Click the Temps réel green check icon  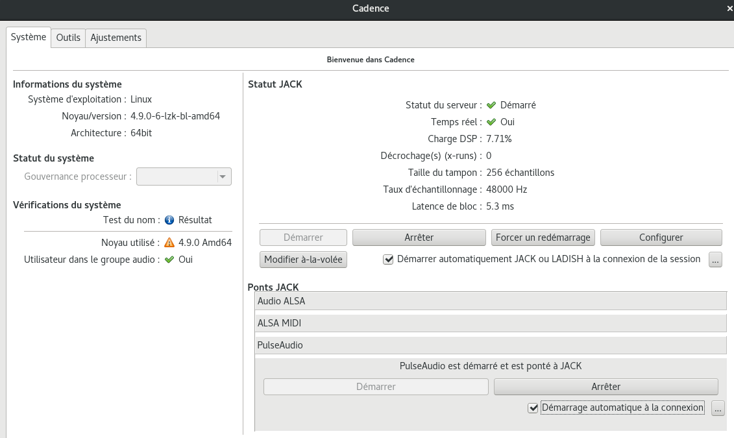[x=491, y=122]
